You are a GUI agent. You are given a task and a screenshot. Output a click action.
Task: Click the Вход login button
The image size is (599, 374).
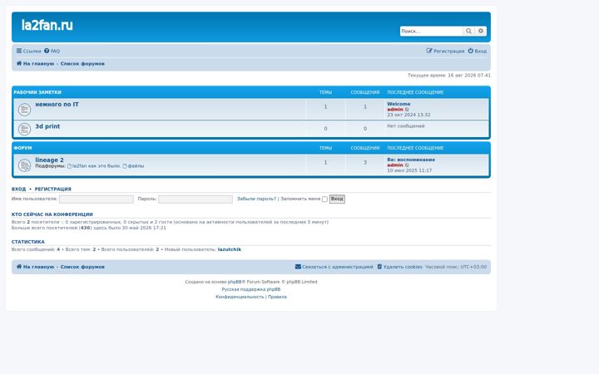(x=337, y=199)
